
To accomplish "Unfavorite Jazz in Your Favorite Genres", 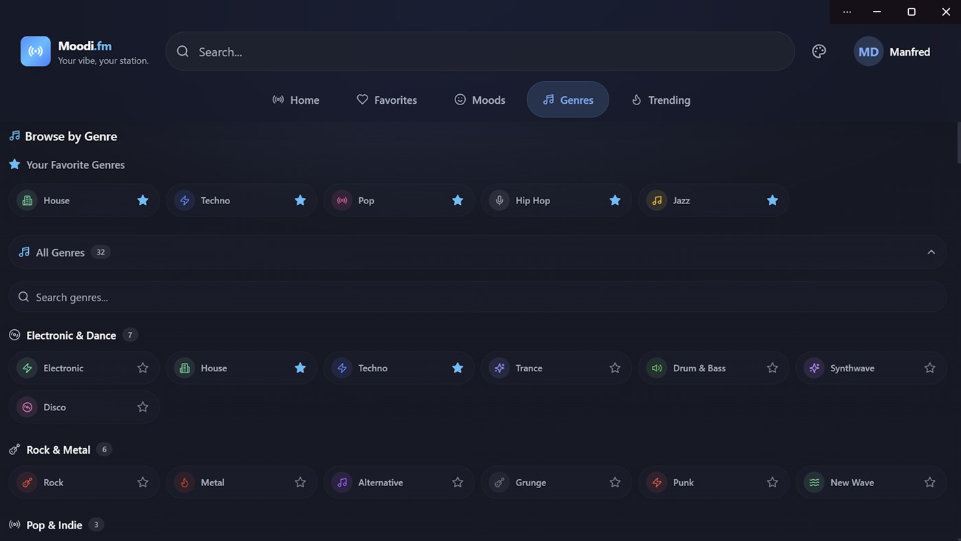I will point(772,200).
